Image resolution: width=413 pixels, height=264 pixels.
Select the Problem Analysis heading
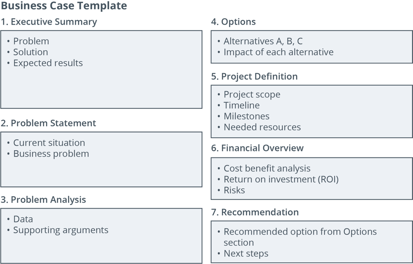tap(43, 199)
